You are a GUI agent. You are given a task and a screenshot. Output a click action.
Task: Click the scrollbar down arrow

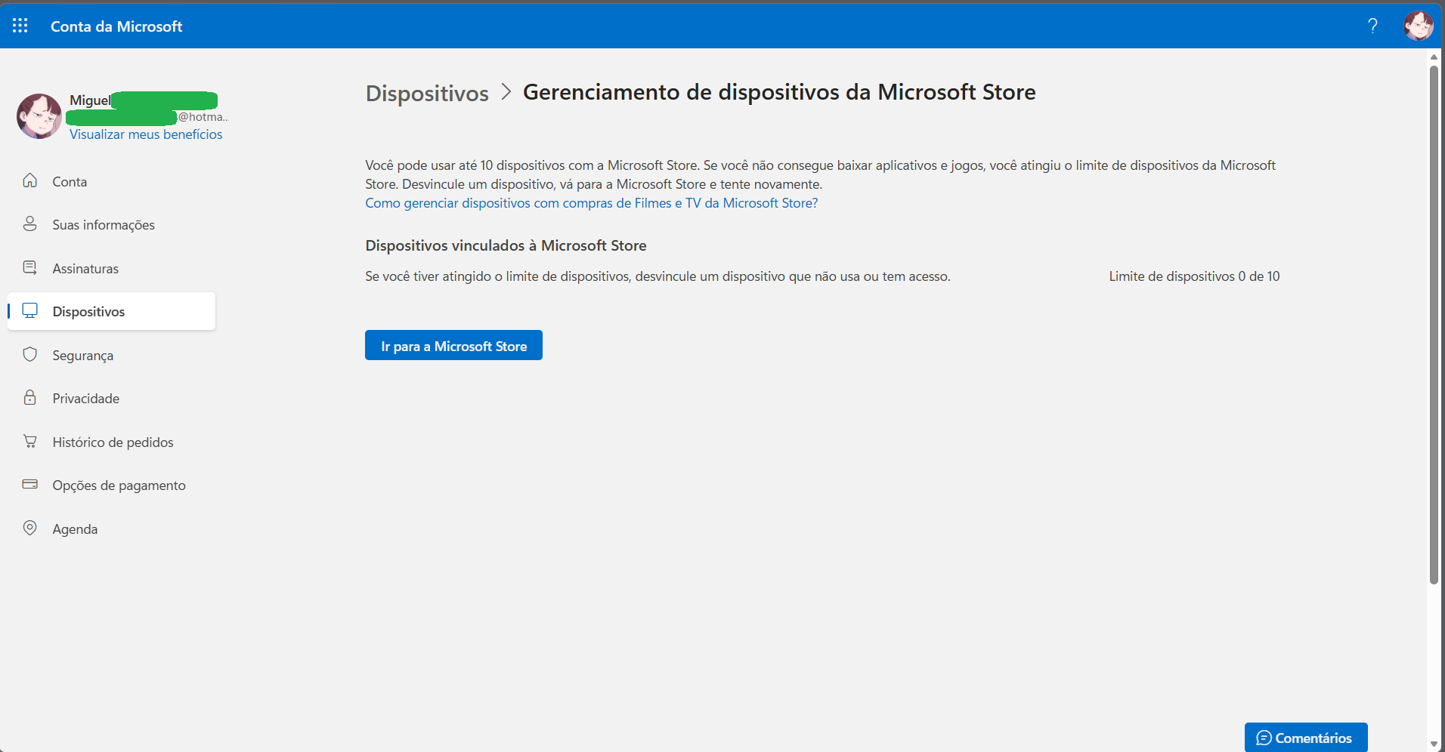(1434, 744)
